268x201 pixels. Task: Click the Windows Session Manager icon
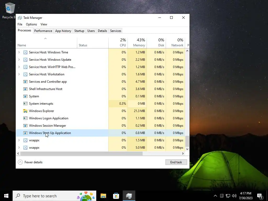coord(25,126)
